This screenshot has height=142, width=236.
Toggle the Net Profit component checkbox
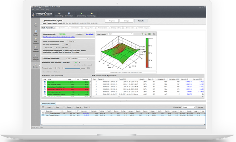44,82
